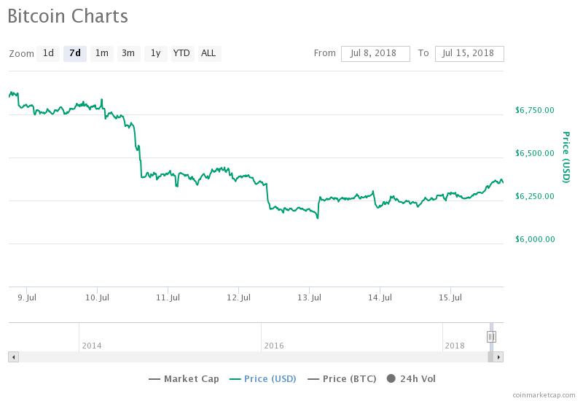This screenshot has width=583, height=401.
Task: Click the right scroll arrow of navigator
Action: click(x=498, y=357)
